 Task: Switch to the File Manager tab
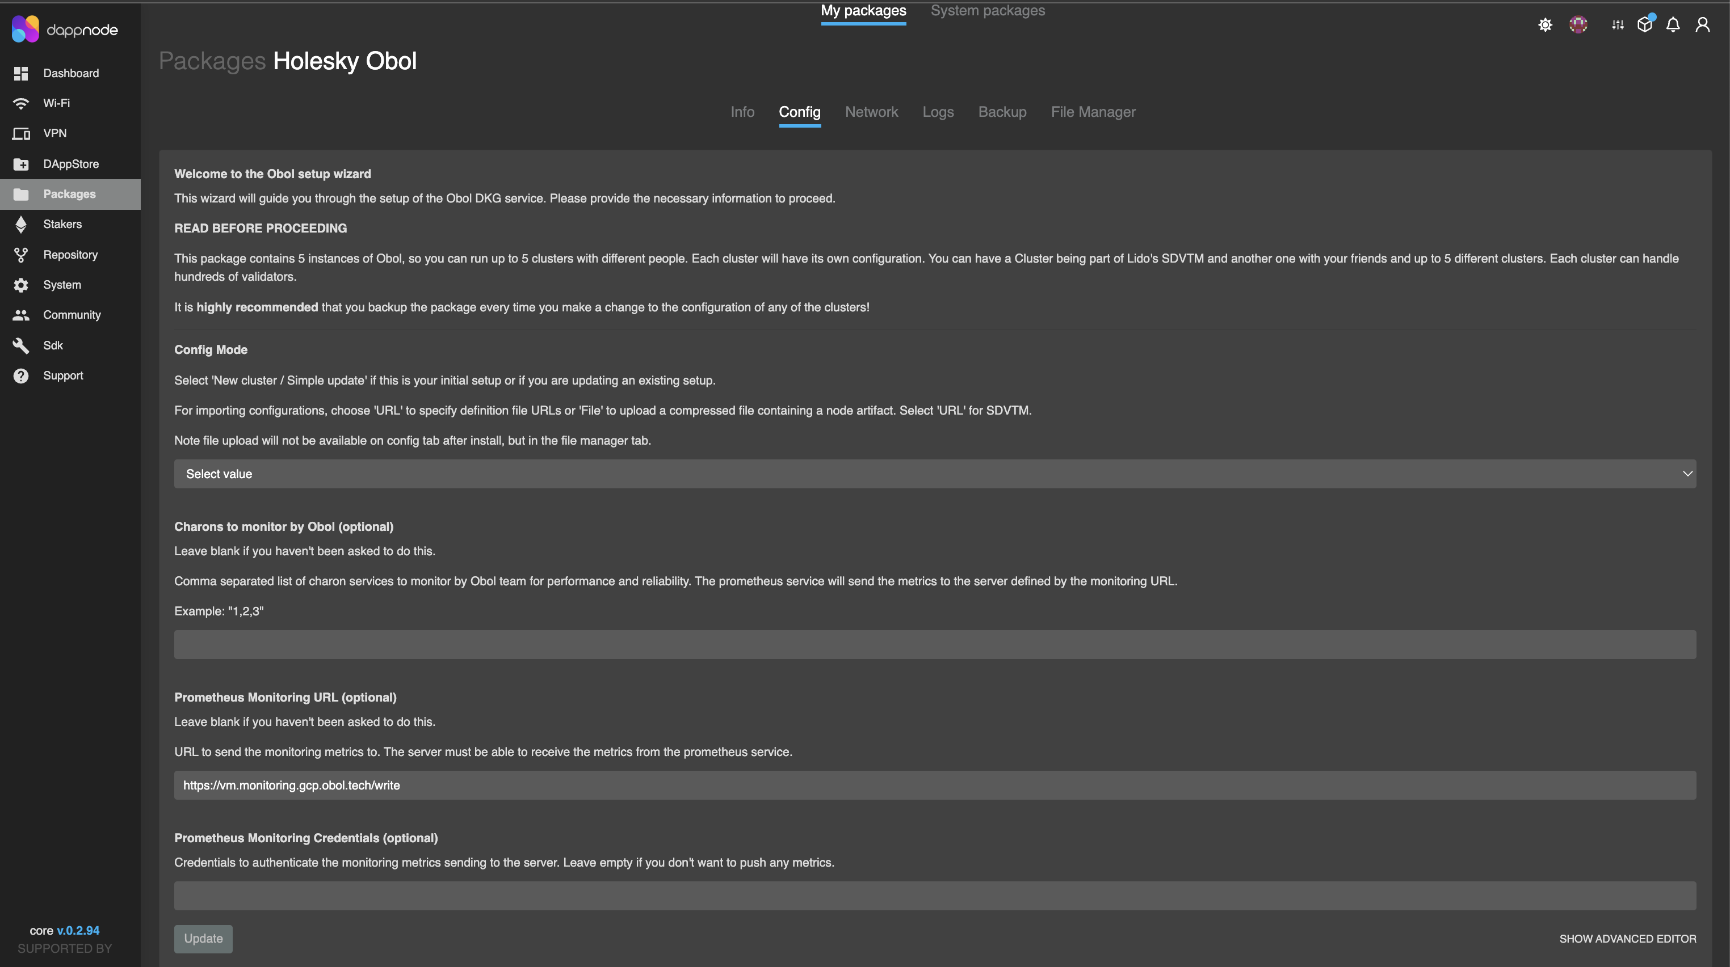point(1093,112)
